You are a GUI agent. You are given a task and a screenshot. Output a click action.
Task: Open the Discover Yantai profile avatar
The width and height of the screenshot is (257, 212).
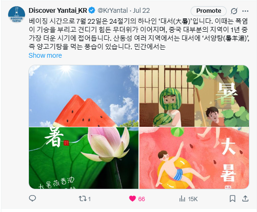tap(17, 15)
